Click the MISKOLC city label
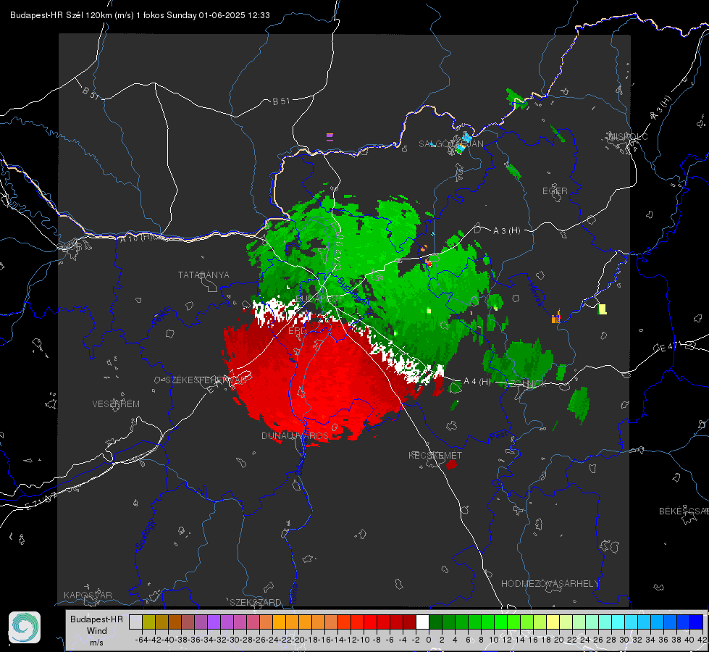Screen dimensions: 709x652 tap(628, 136)
